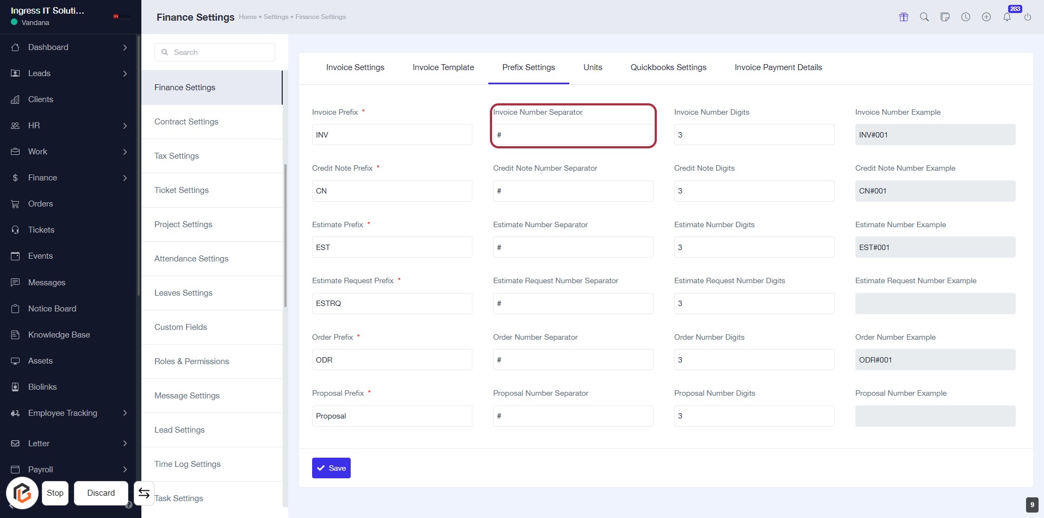This screenshot has height=518, width=1044.
Task: Expand the Leads sidebar menu chevron
Action: 125,73
